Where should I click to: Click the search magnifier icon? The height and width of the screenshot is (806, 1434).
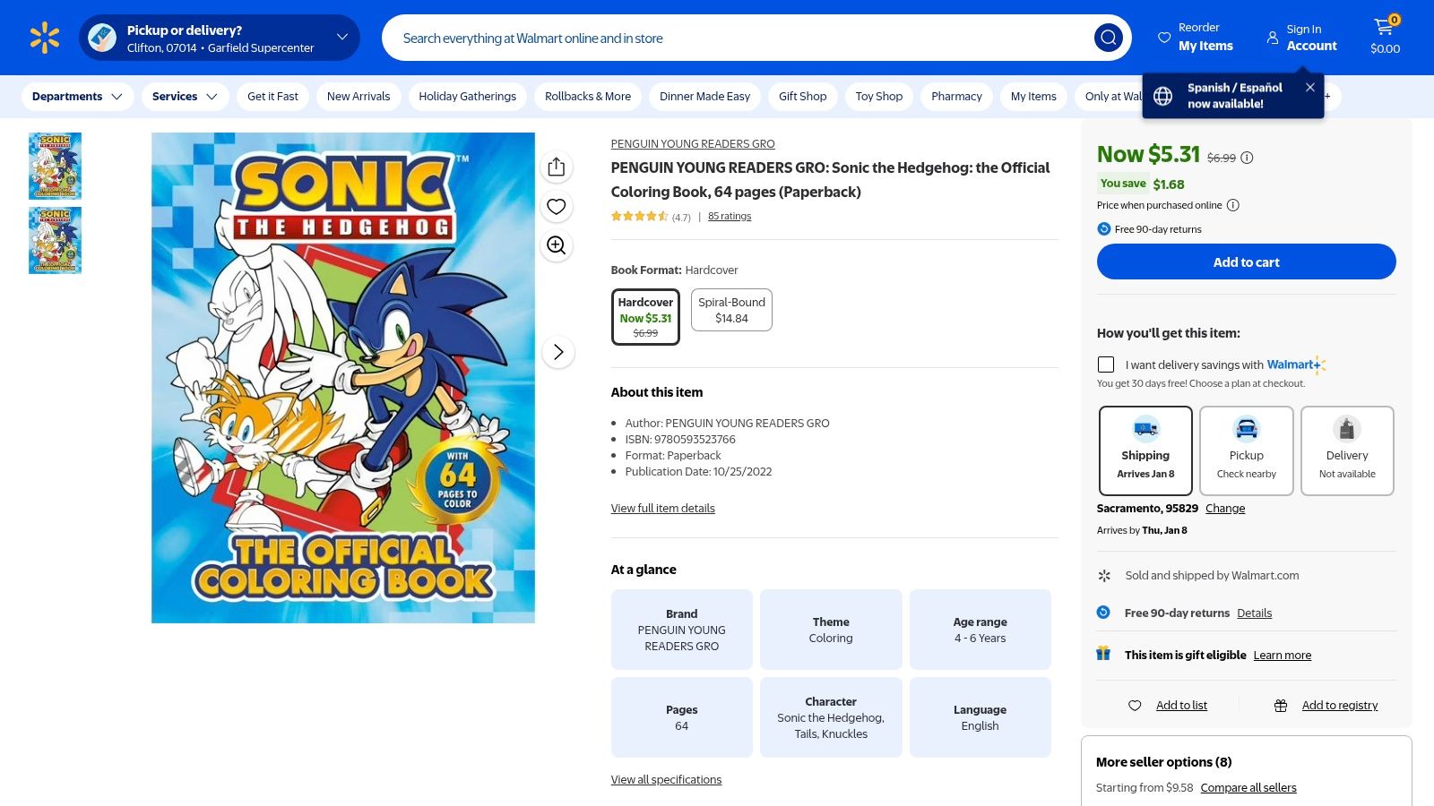point(1108,38)
